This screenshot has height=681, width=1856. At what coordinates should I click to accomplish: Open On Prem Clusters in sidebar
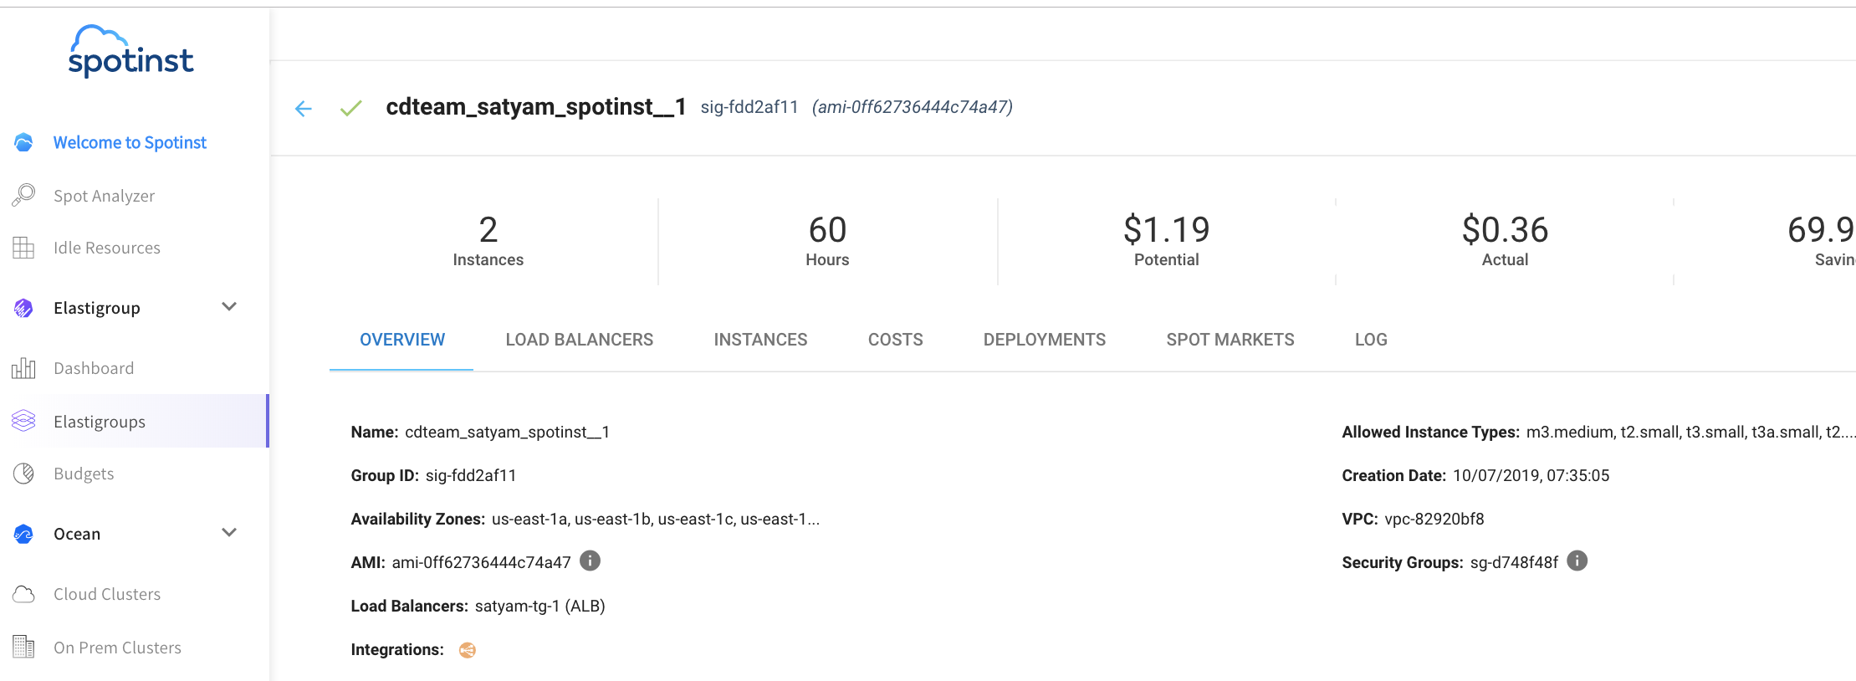coord(117,648)
